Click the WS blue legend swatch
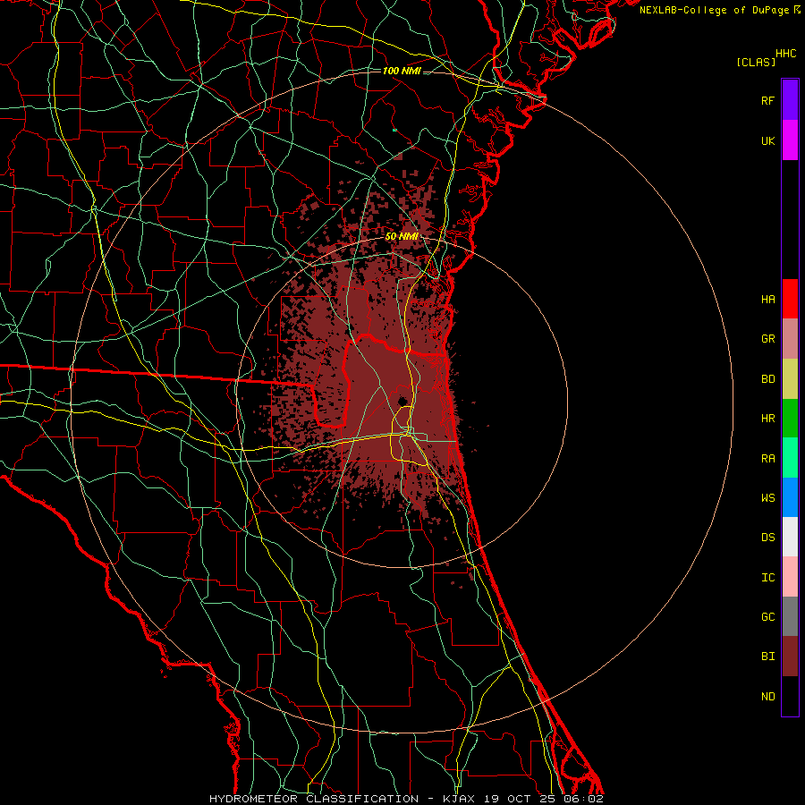Image resolution: width=805 pixels, height=805 pixels. 790,497
